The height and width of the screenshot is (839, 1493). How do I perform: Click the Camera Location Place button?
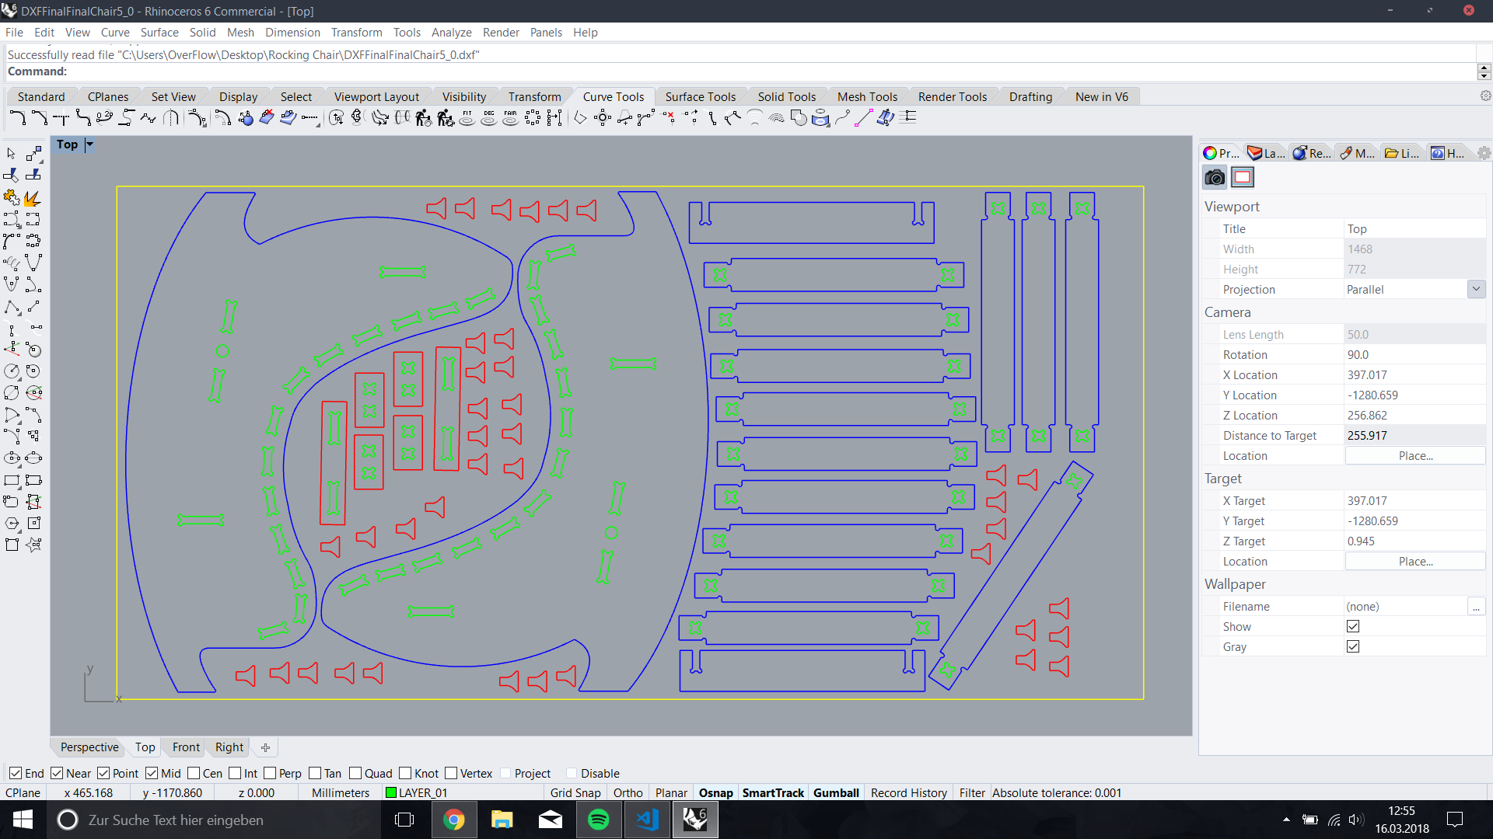click(x=1414, y=456)
